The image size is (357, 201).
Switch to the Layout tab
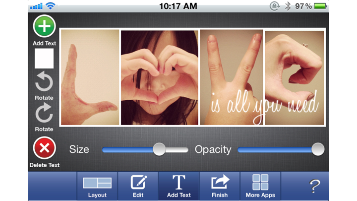coord(97,186)
